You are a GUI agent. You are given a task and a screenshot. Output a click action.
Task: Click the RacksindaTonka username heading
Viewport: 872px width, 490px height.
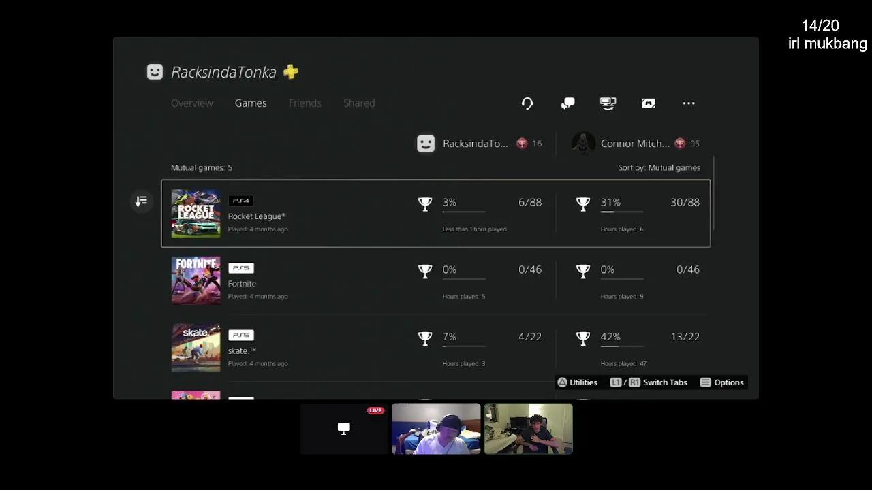223,72
